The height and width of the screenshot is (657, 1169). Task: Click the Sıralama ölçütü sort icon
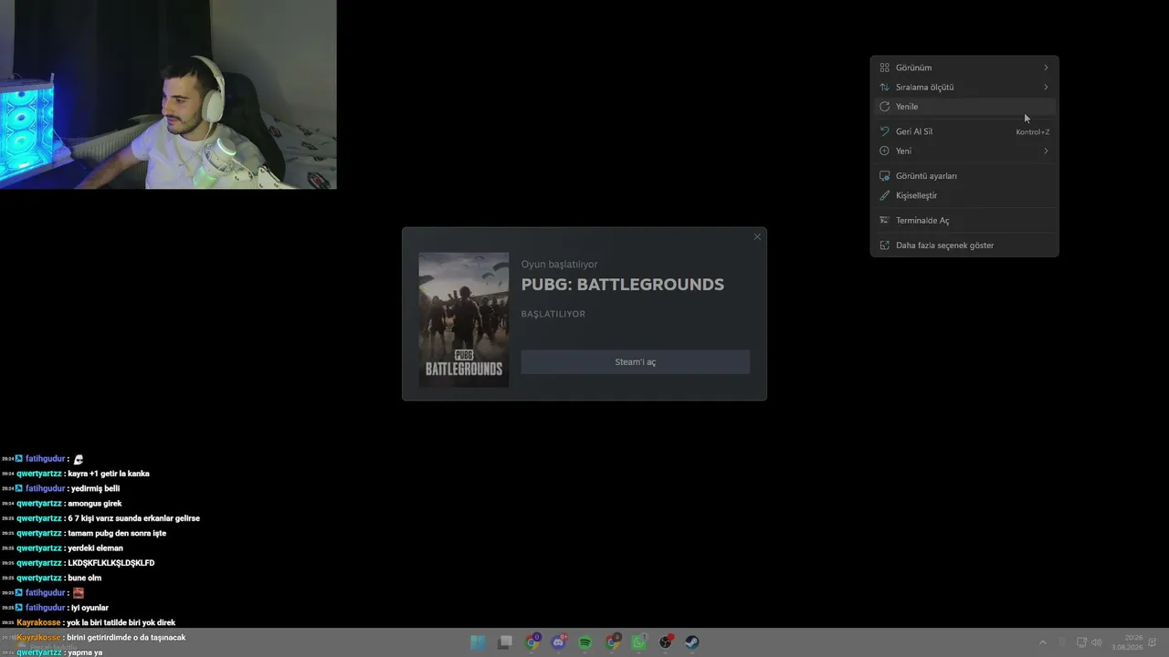pyautogui.click(x=884, y=87)
